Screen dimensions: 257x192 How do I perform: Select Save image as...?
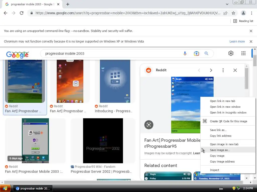point(228,150)
